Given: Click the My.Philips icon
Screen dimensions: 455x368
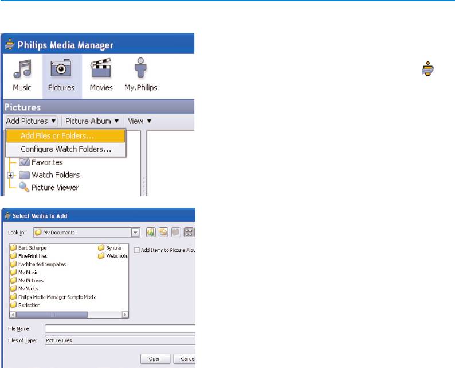Looking at the screenshot, I should click(x=140, y=69).
